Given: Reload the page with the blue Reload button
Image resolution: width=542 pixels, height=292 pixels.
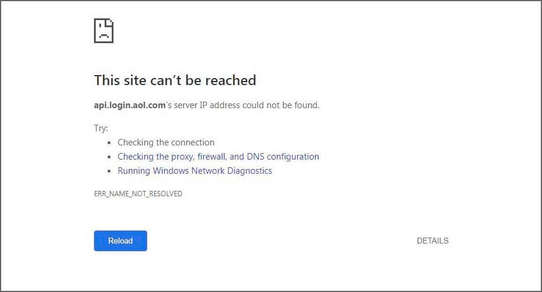Looking at the screenshot, I should click(x=121, y=241).
